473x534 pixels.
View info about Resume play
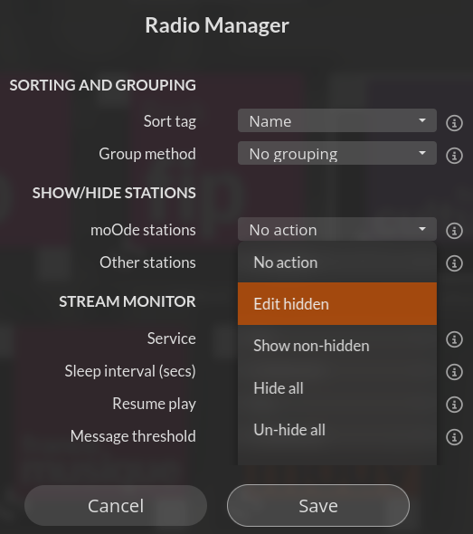(454, 405)
